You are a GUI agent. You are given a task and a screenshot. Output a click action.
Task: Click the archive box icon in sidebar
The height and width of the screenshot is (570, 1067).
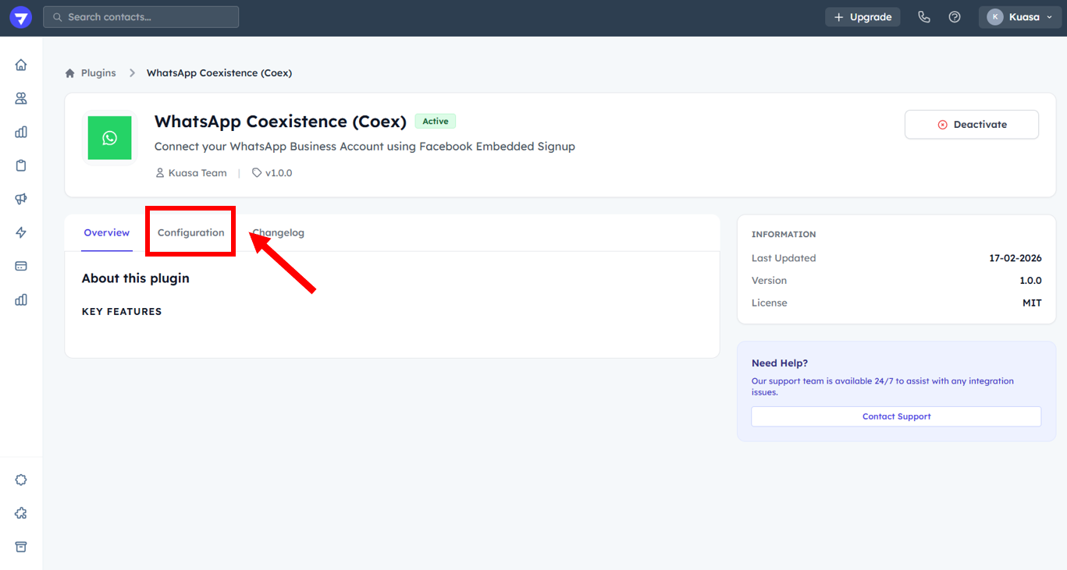[21, 547]
